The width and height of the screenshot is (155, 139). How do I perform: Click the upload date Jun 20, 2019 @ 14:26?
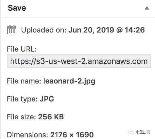(x=107, y=30)
